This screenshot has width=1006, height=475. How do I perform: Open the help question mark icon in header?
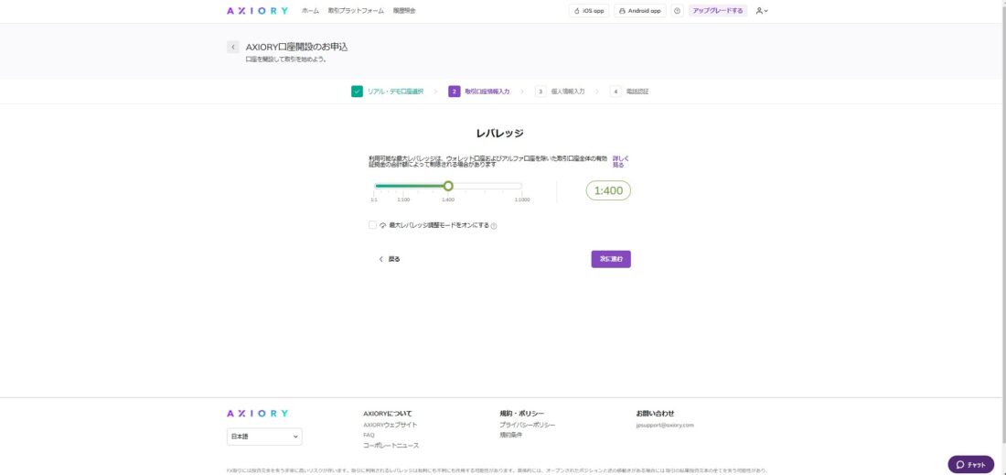coord(677,11)
